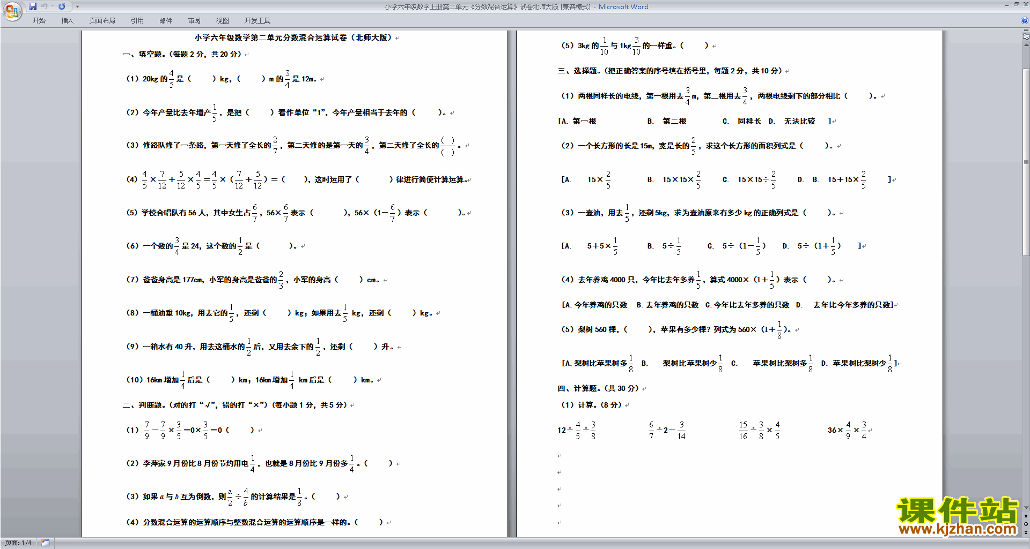Click the blue Help question mark icon
1030x549 pixels.
pos(1025,20)
